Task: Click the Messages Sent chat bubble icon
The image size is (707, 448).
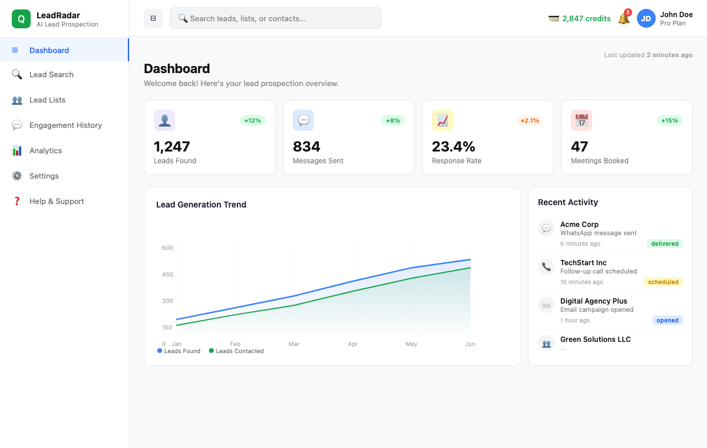Action: [303, 120]
